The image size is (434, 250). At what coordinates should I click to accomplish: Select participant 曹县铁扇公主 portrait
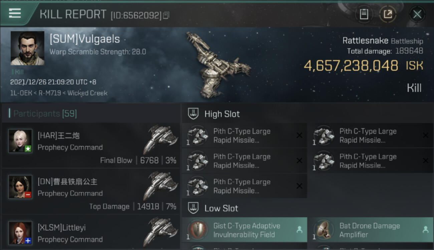coord(20,187)
